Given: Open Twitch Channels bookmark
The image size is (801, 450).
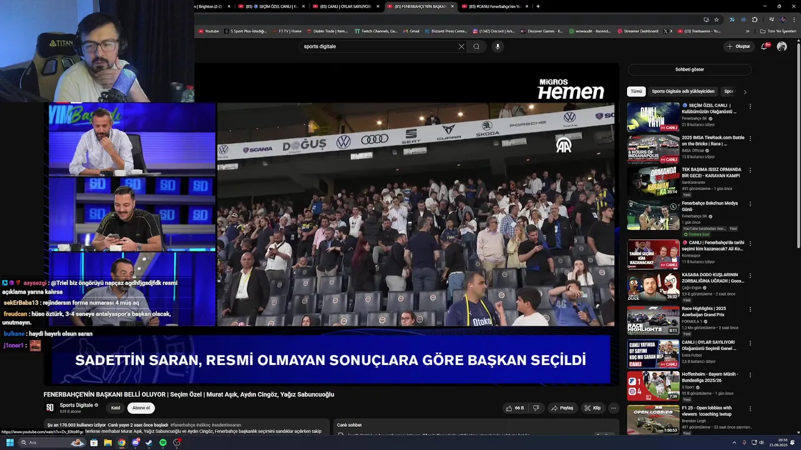Looking at the screenshot, I should coord(376,31).
